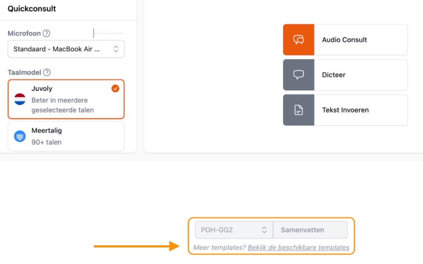Click the blue Meertalig language icon
423x264 pixels.
click(x=20, y=136)
